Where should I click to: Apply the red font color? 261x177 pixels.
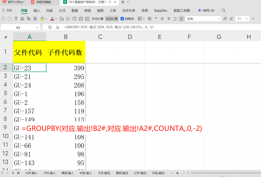(x=52, y=19)
